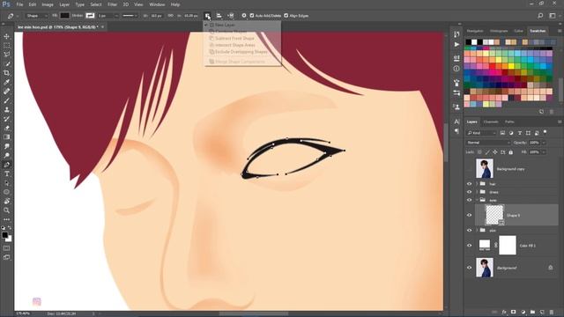This screenshot has width=564, height=317.
Task: Click the shape width input field
Action: [x=156, y=16]
